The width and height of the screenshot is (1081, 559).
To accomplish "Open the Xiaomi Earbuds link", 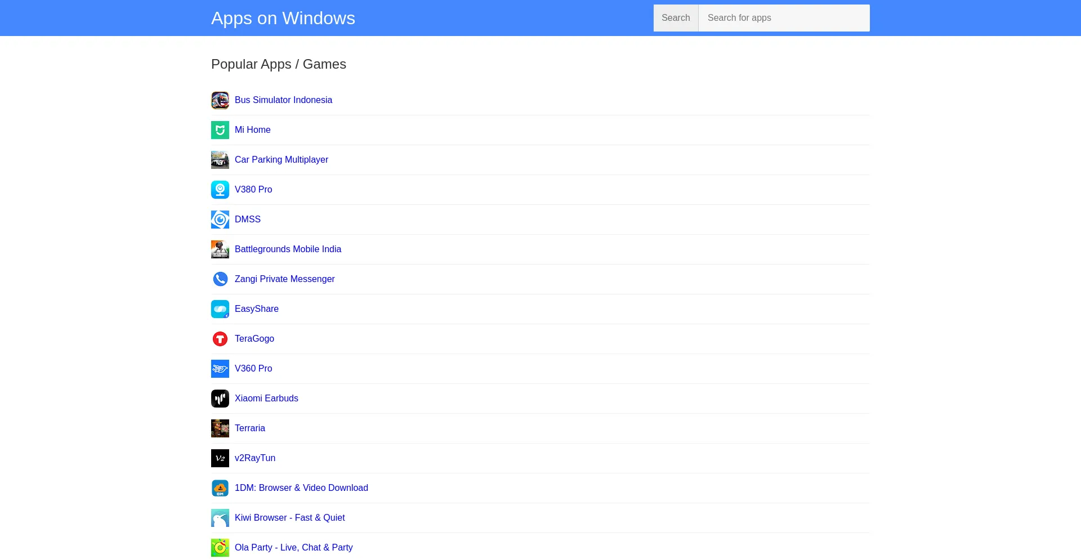I will (x=266, y=398).
